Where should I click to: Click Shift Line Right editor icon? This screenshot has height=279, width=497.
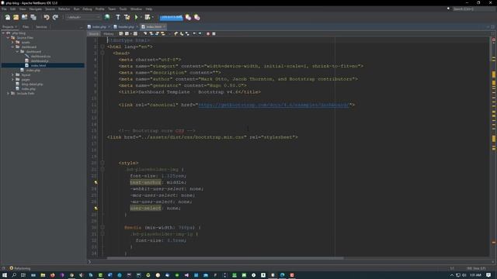point(200,33)
